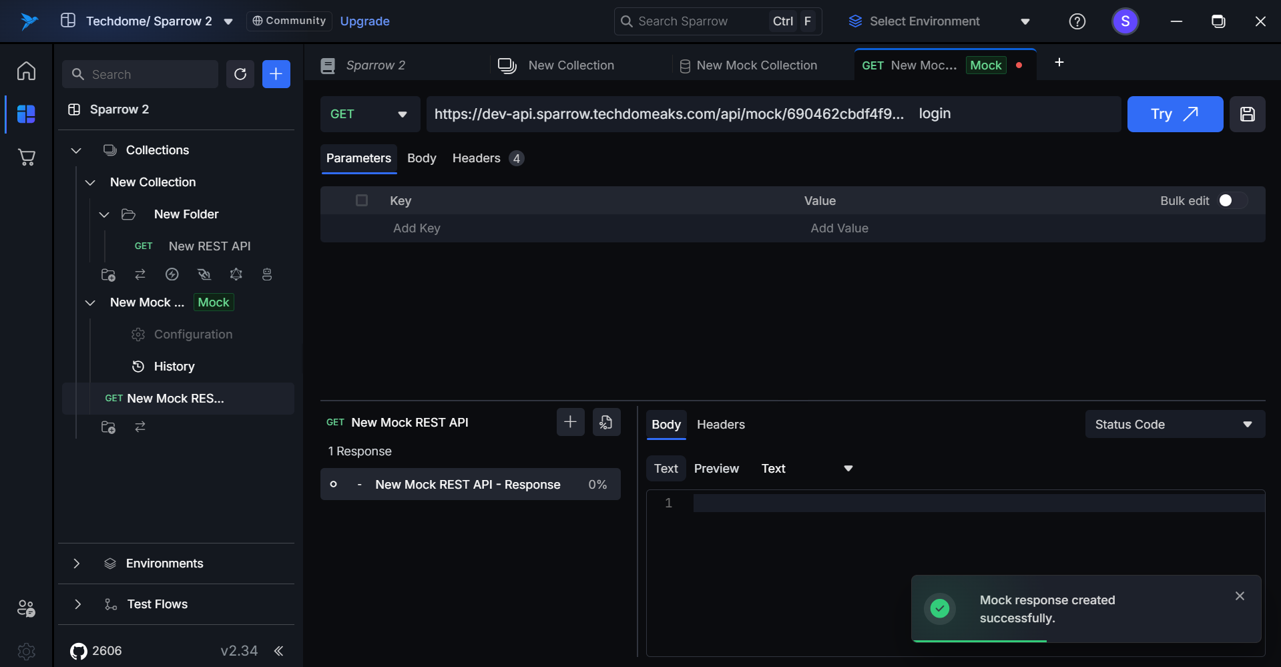Select the New Mock REST API response radio
The image size is (1281, 667).
(x=334, y=484)
